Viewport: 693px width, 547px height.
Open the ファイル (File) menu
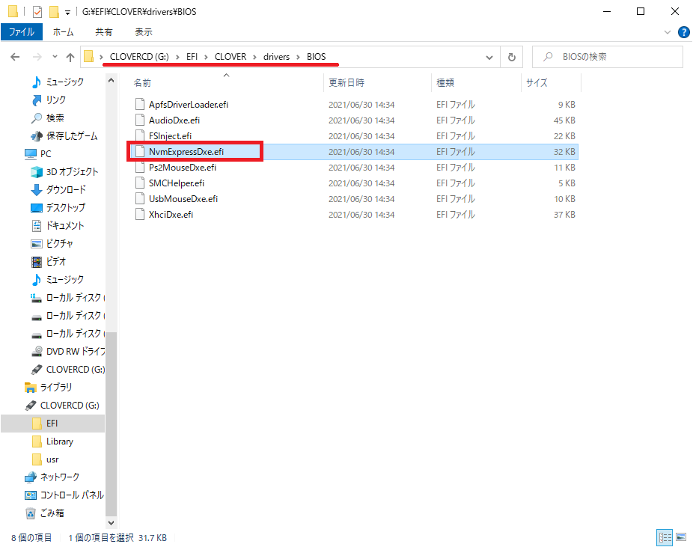coord(21,32)
